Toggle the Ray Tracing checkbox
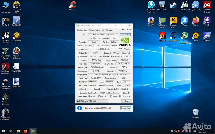The image size is (215, 134). [x=99, y=96]
